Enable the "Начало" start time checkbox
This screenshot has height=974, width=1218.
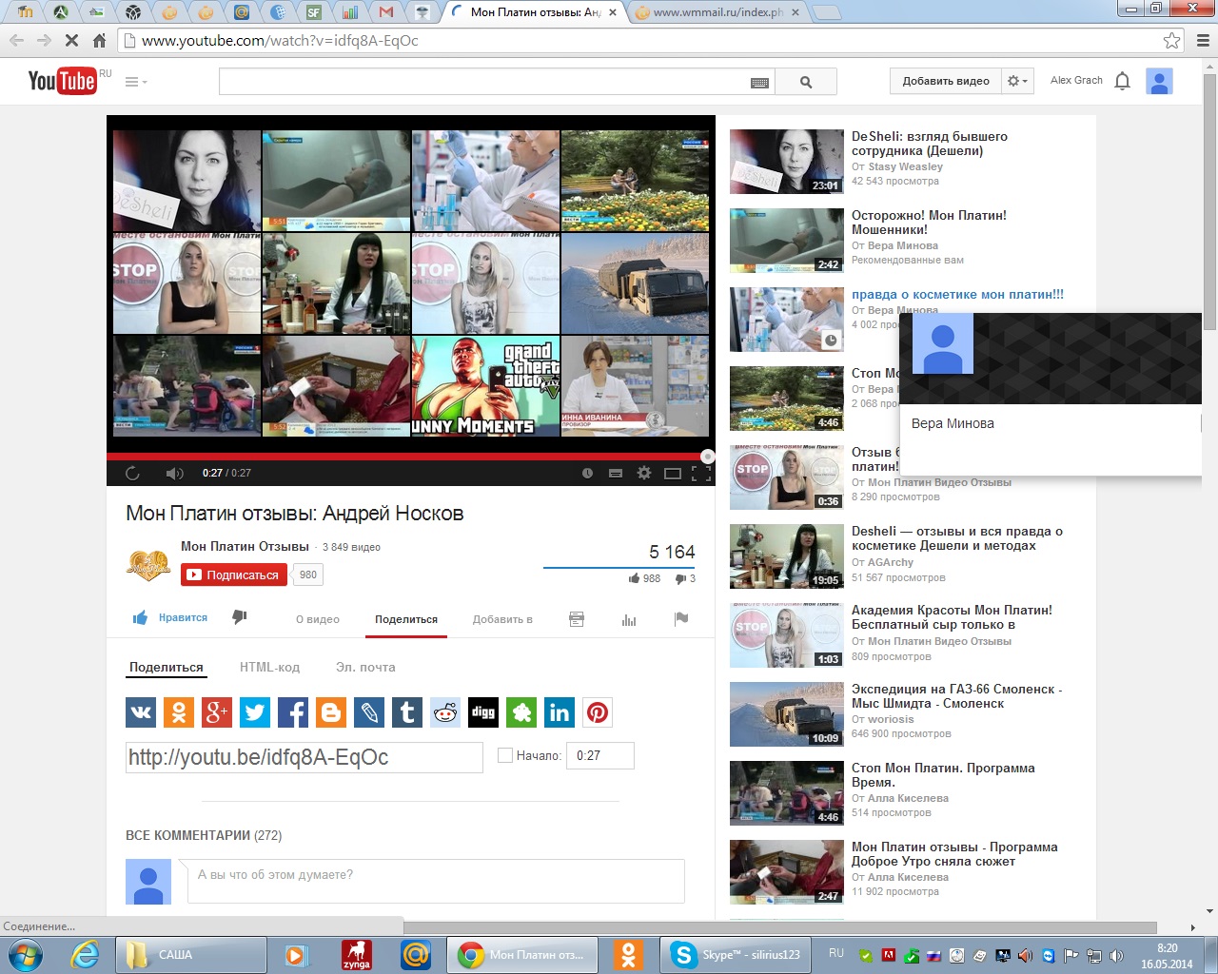pos(505,756)
